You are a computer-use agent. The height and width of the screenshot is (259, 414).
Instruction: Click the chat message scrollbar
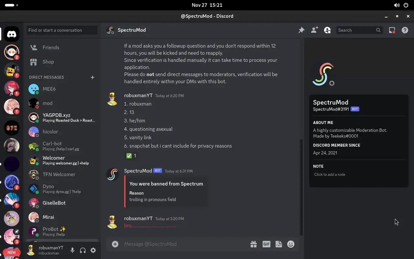coord(301,187)
